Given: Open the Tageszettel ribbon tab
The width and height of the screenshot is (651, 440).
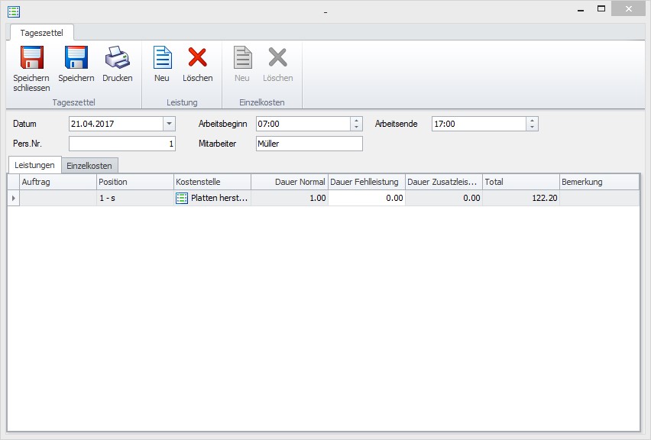Looking at the screenshot, I should [x=41, y=32].
